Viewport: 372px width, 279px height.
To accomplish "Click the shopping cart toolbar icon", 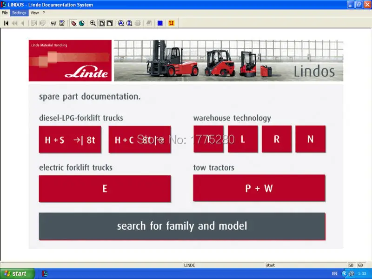I will [53, 23].
